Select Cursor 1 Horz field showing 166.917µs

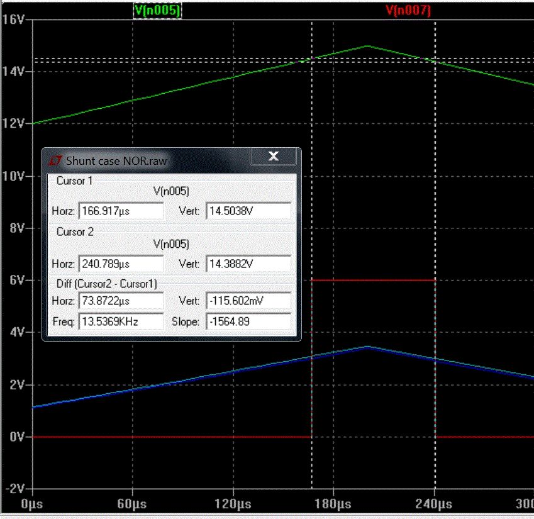[x=121, y=211]
